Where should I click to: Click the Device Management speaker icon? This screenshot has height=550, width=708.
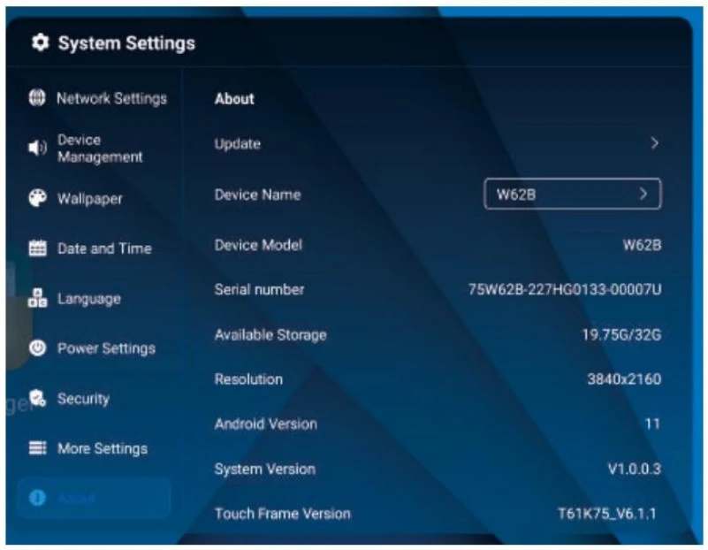[x=37, y=148]
